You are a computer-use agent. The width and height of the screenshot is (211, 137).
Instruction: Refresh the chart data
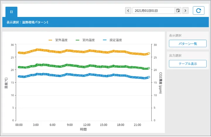[x=198, y=11]
